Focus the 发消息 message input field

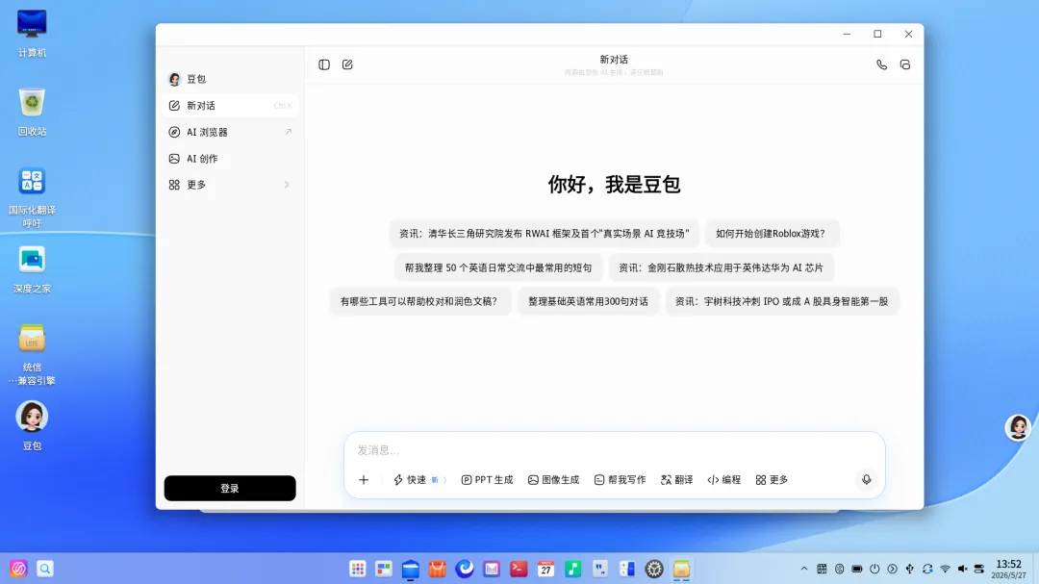click(614, 450)
